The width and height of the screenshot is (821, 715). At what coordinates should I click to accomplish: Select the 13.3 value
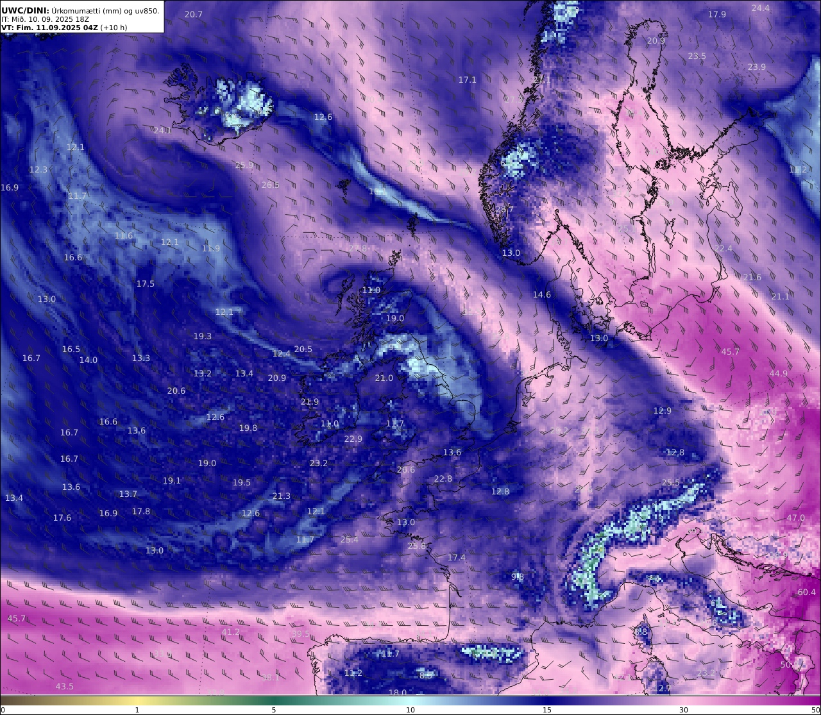point(140,358)
